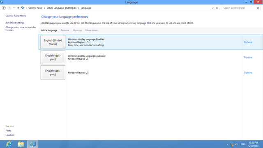The image size is (263, 148).
Task: Open Change date, time, or number formats
Action: pos(21,28)
